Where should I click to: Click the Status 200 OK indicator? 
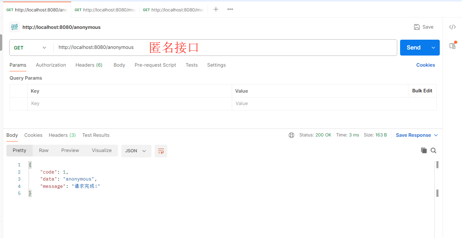[x=315, y=135]
